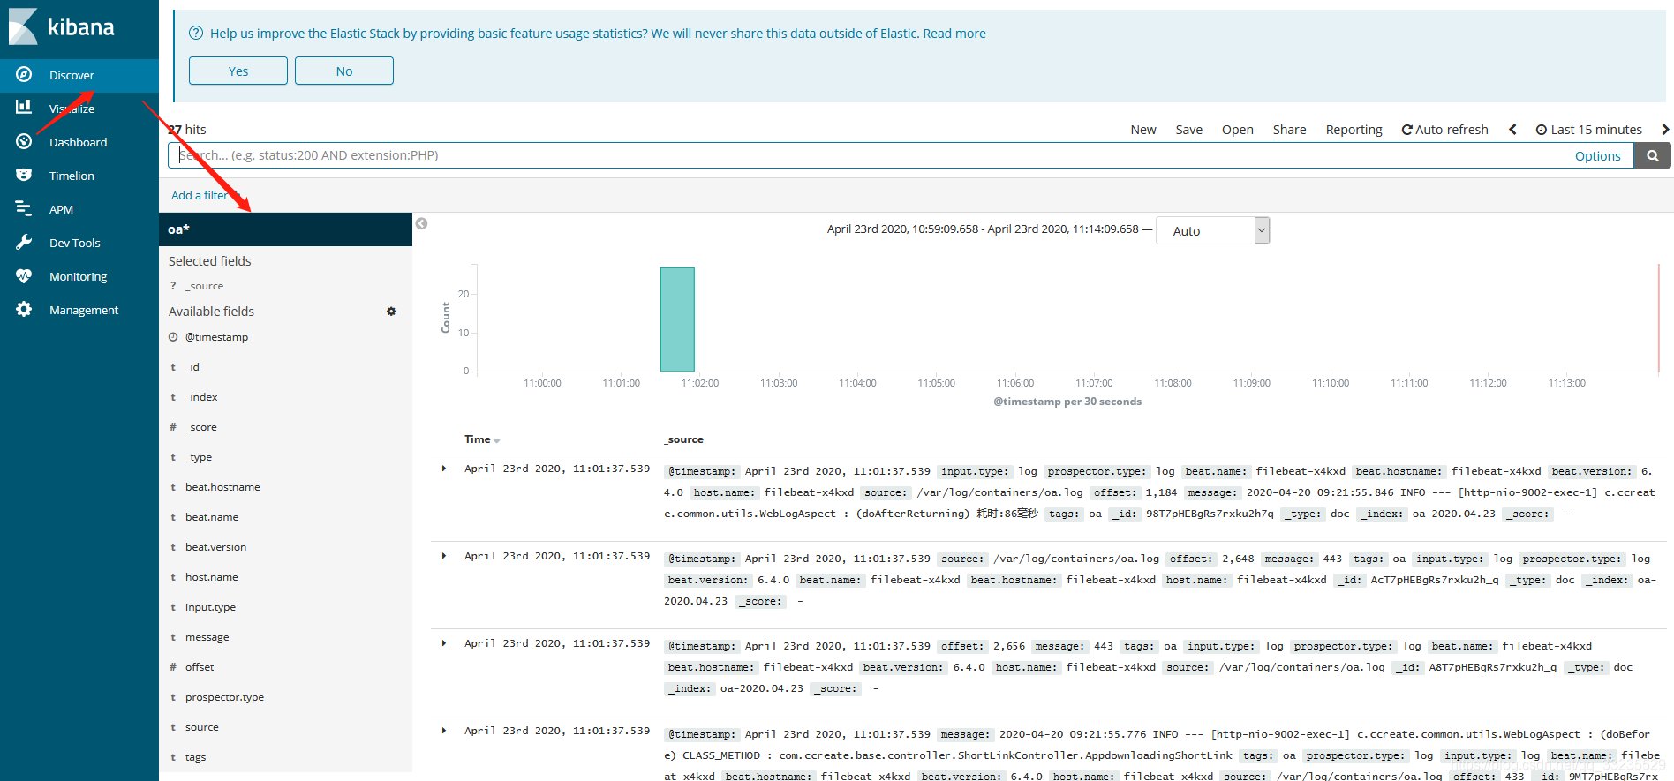
Task: Open query Options link
Action: pos(1597,156)
